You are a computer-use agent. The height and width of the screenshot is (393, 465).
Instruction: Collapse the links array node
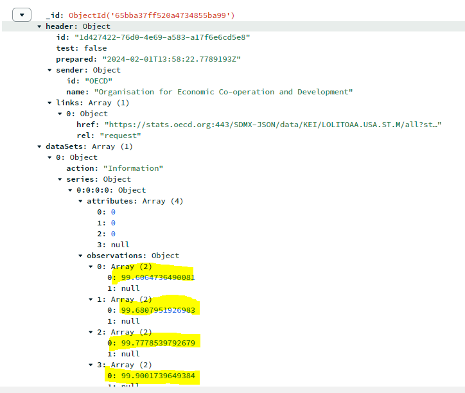[50, 103]
